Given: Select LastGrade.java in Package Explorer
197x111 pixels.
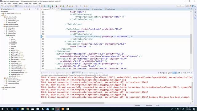Looking at the screenshot, I should [12, 32].
